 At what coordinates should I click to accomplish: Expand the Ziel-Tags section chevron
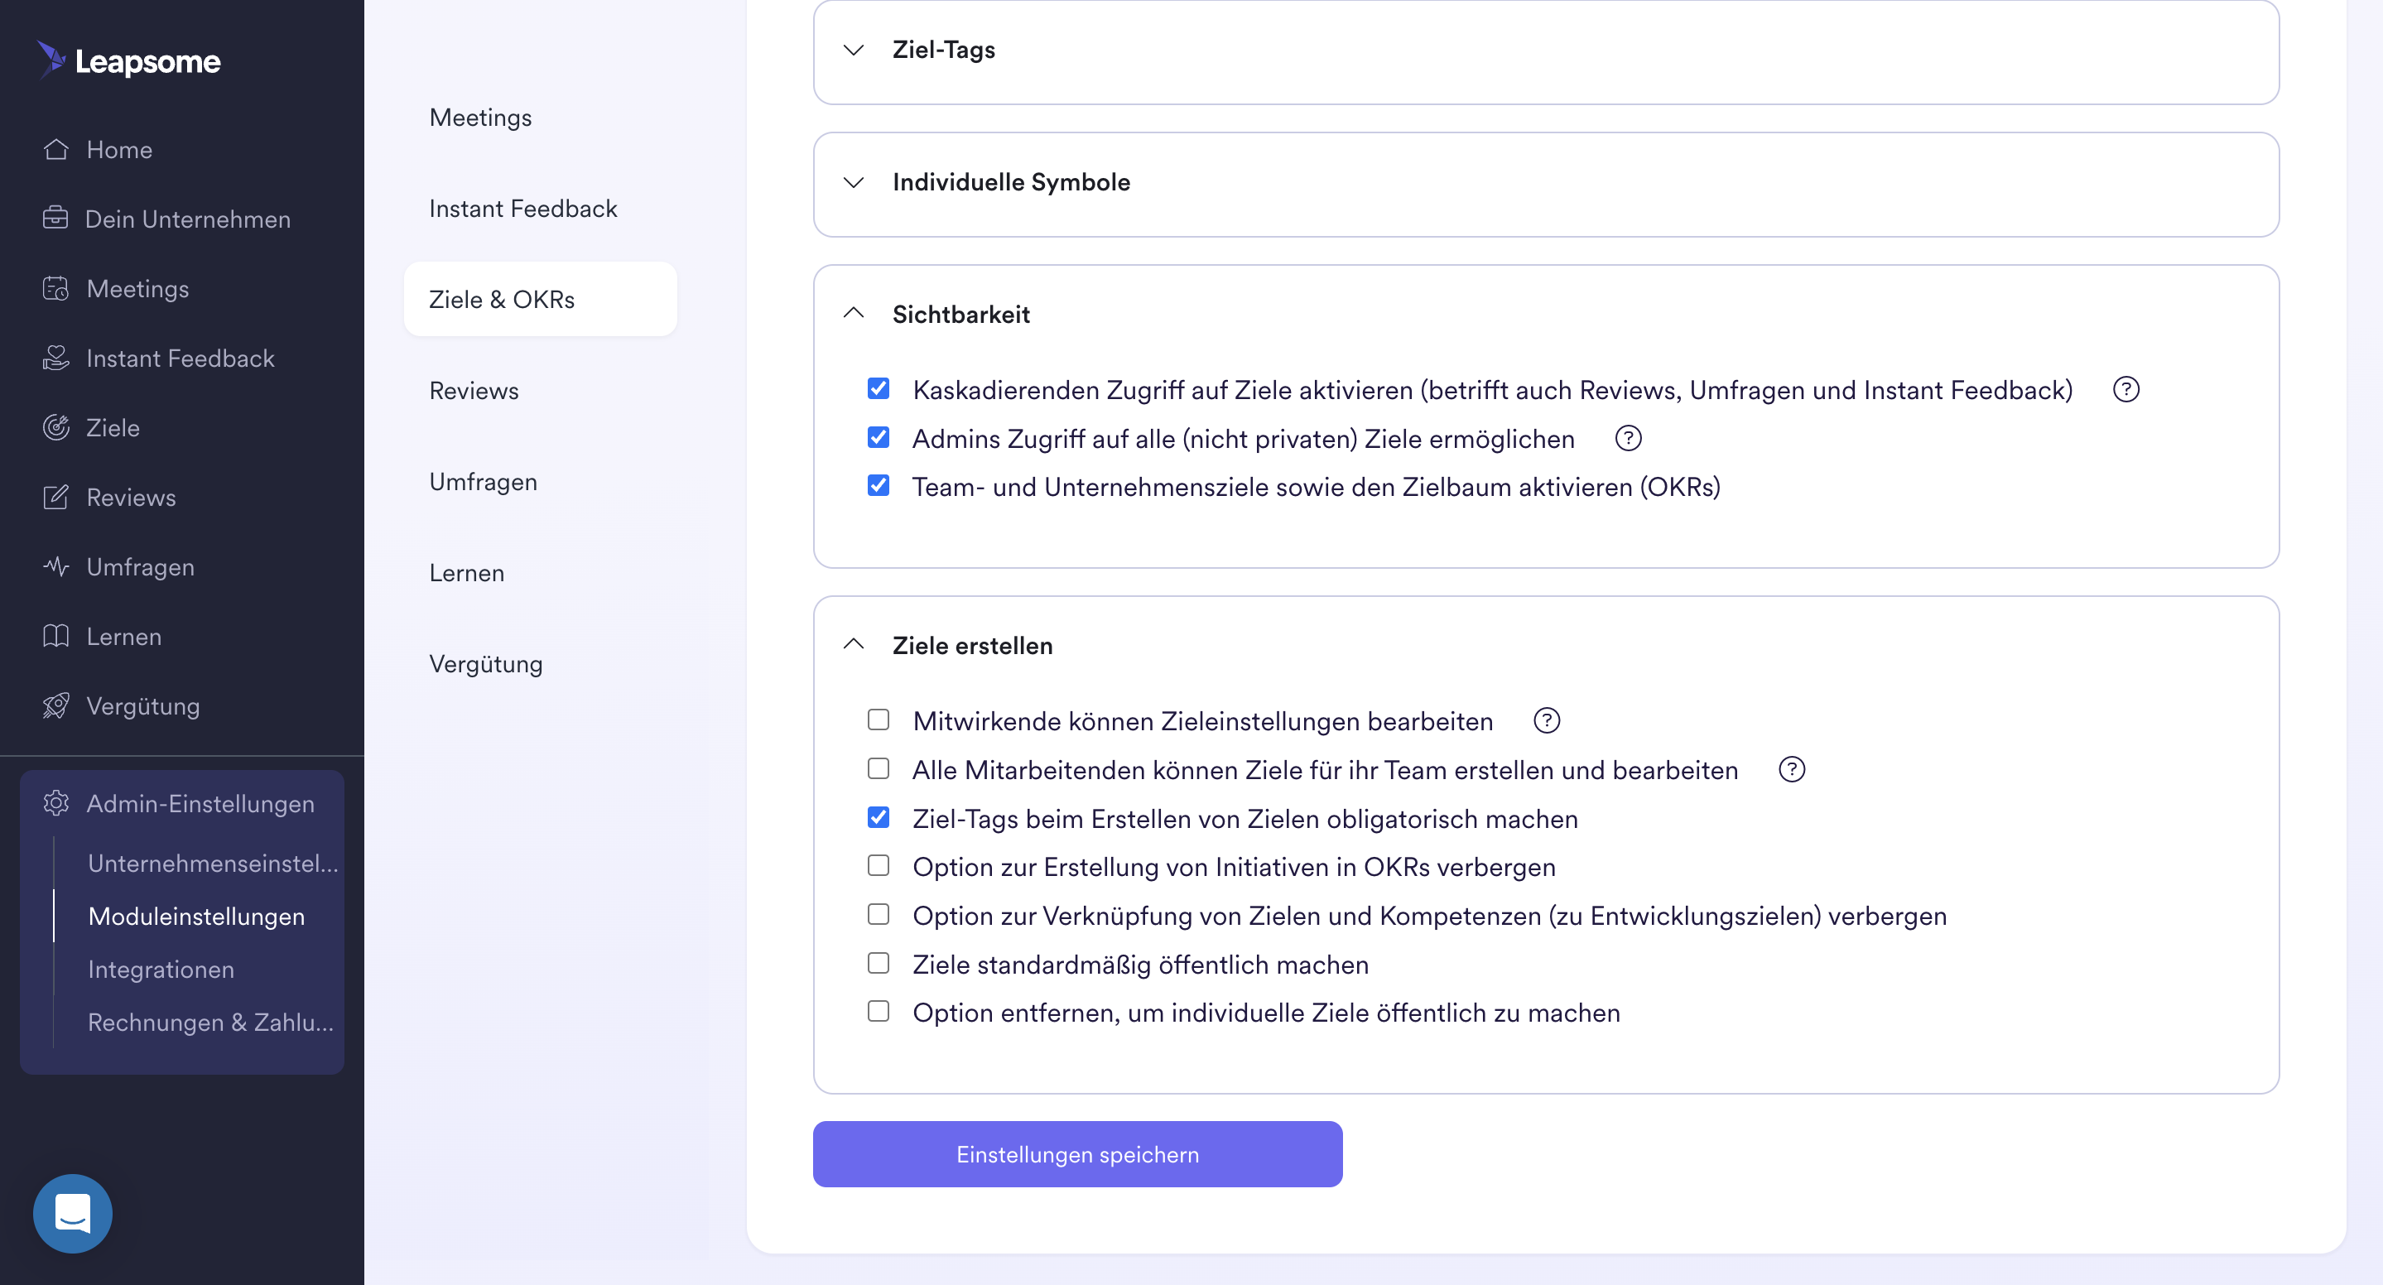(854, 50)
